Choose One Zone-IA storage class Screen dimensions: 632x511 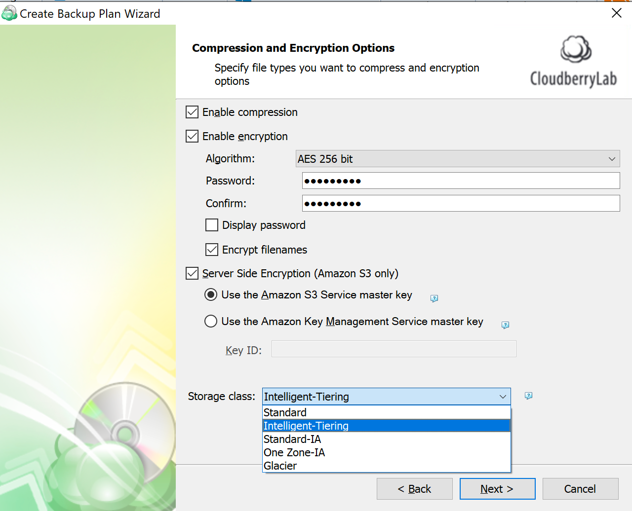[x=387, y=452]
